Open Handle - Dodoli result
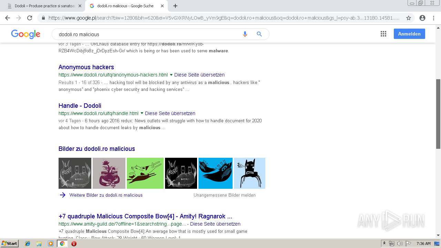The width and height of the screenshot is (441, 248). click(80, 106)
